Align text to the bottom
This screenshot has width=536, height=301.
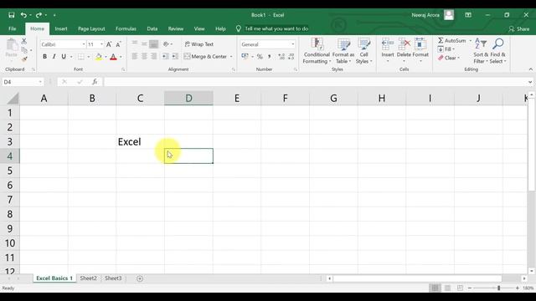click(154, 44)
